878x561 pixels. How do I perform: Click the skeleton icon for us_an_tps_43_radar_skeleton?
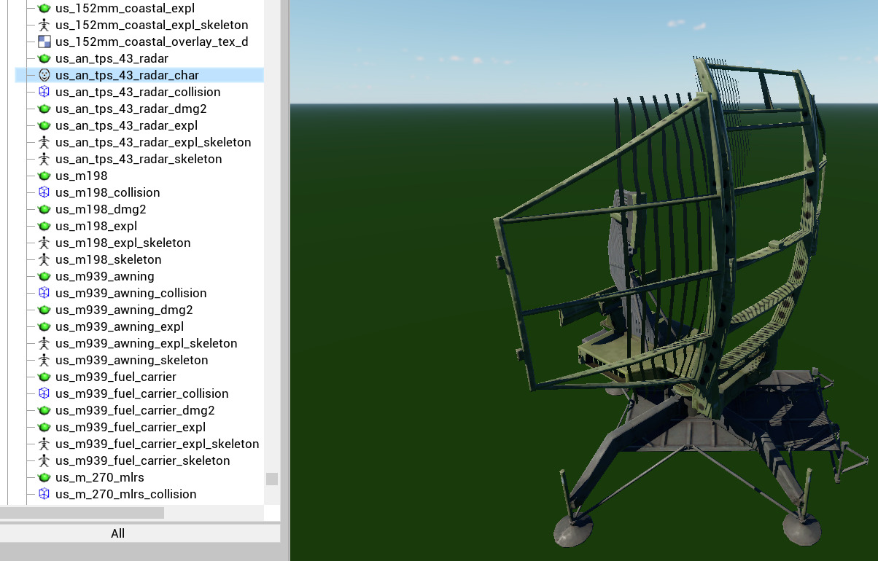pos(44,159)
